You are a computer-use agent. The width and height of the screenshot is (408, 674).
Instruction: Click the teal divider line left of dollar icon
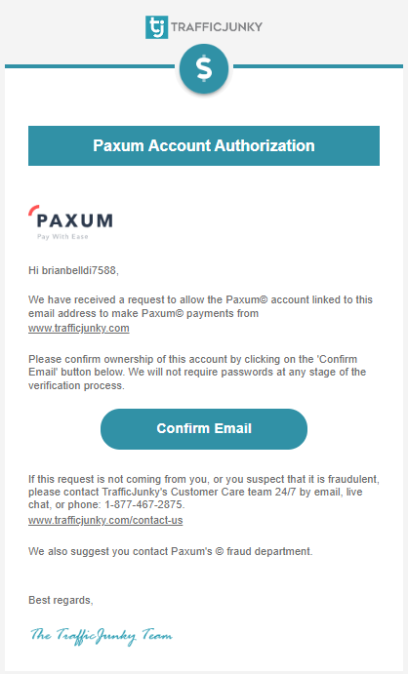coord(90,66)
